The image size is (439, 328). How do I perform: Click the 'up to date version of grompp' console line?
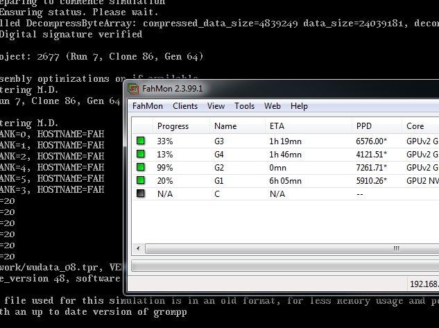pyautogui.click(x=93, y=312)
